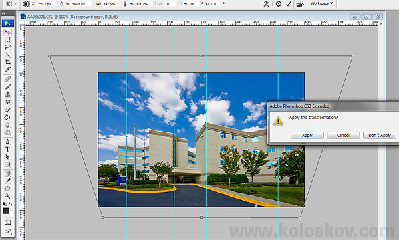Reset to default foreground and background colors

click(5, 204)
